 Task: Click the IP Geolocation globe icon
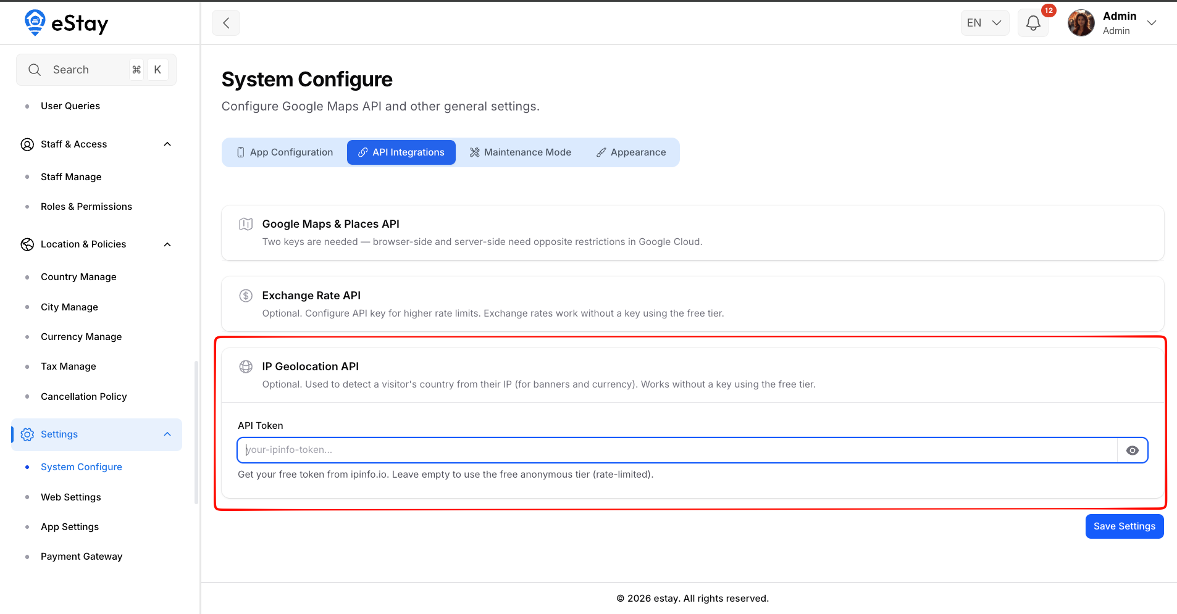click(x=246, y=367)
